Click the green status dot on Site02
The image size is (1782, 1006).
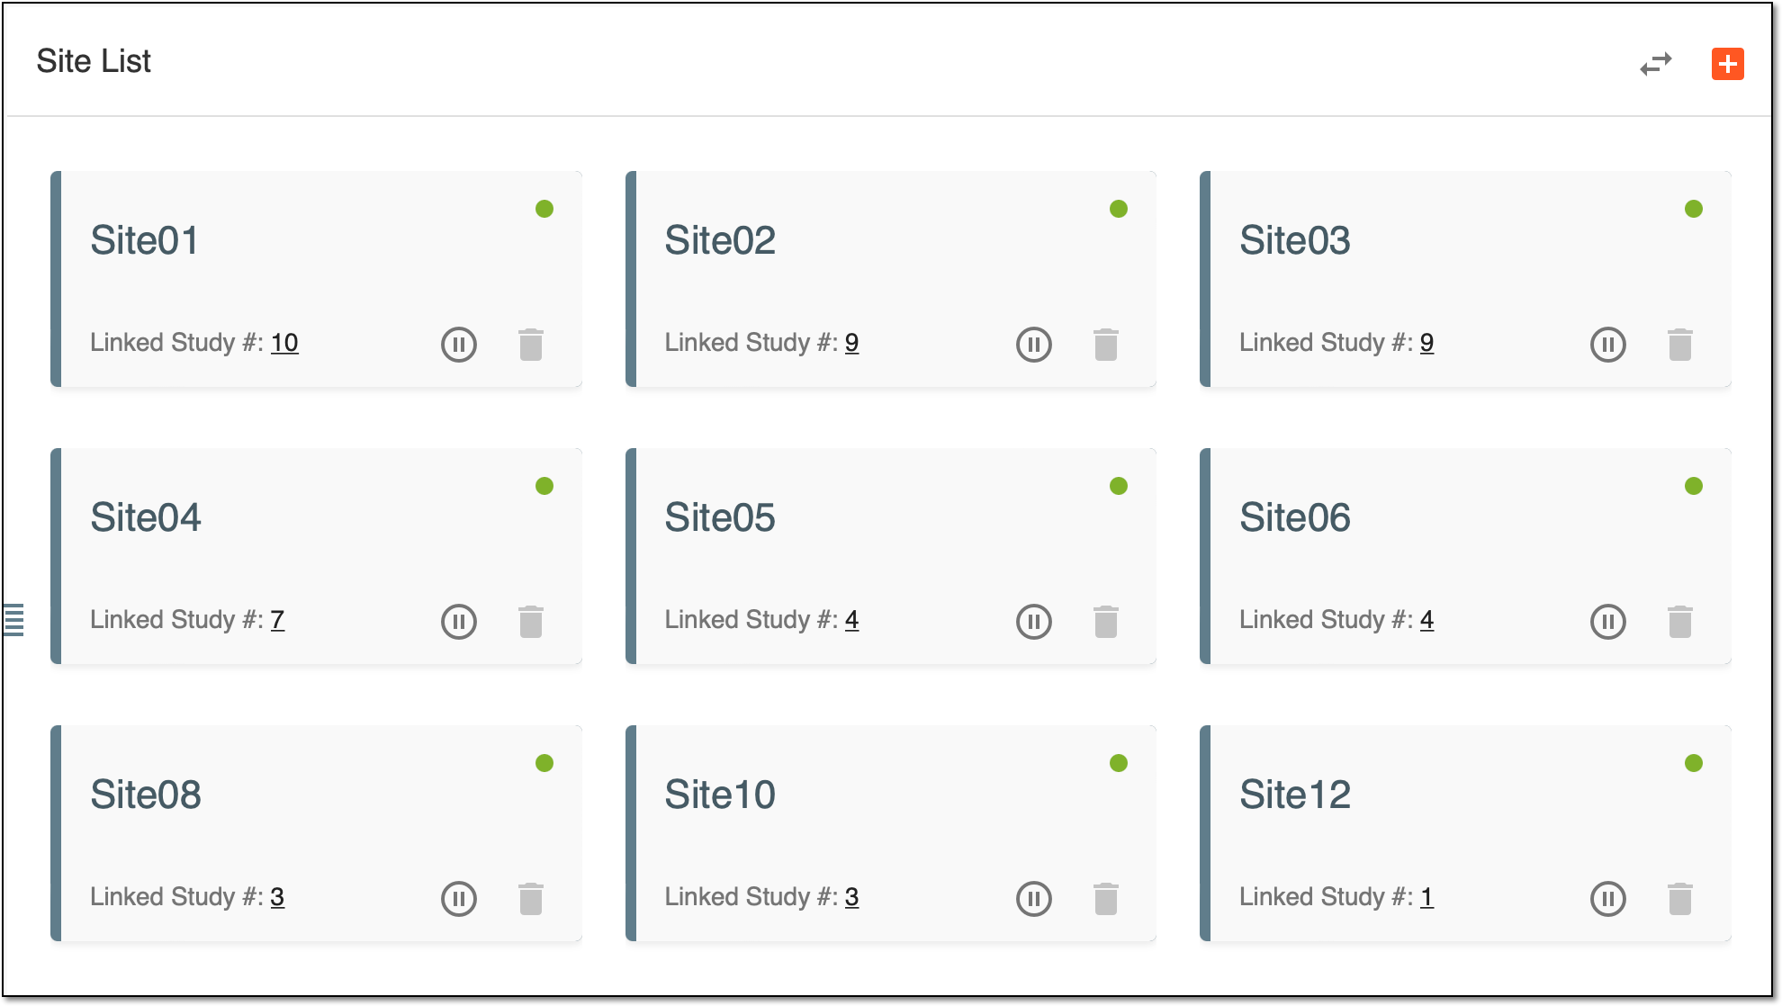[1119, 209]
